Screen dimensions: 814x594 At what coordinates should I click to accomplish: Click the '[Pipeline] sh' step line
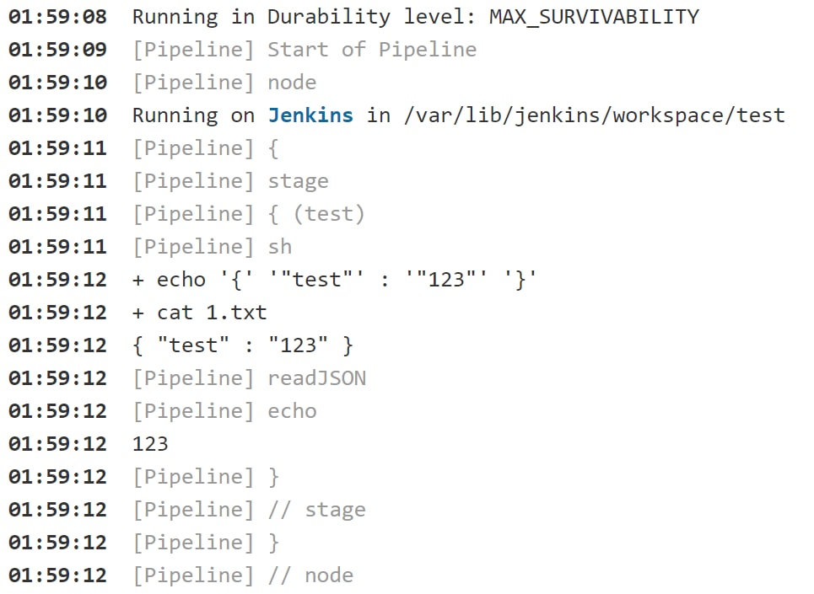coord(212,247)
